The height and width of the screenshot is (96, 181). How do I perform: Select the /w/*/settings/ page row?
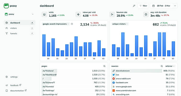click(74, 91)
